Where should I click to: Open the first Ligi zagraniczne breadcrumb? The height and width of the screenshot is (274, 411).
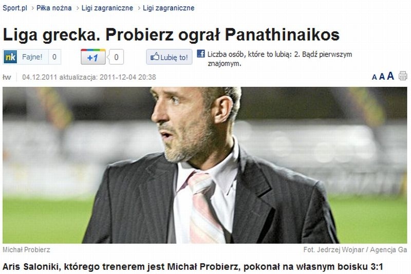coord(107,8)
